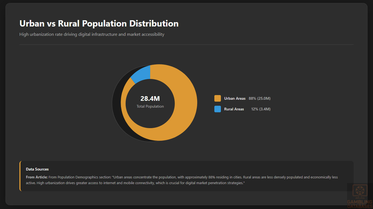The image size is (373, 209).
Task: Click the subtitle about high urbanization rate
Action: point(92,34)
